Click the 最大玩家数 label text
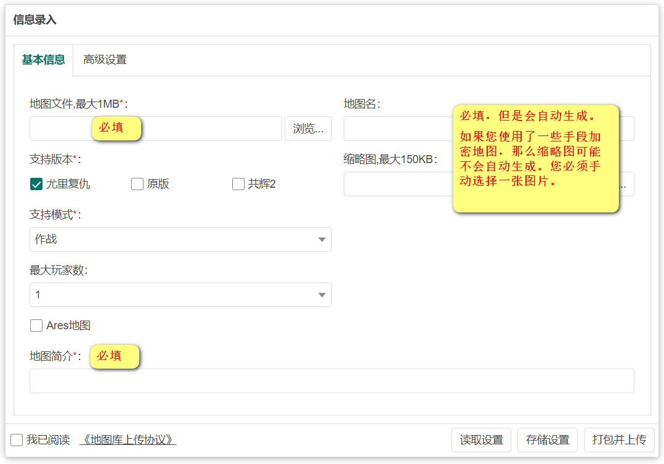The width and height of the screenshot is (664, 464). 59,270
